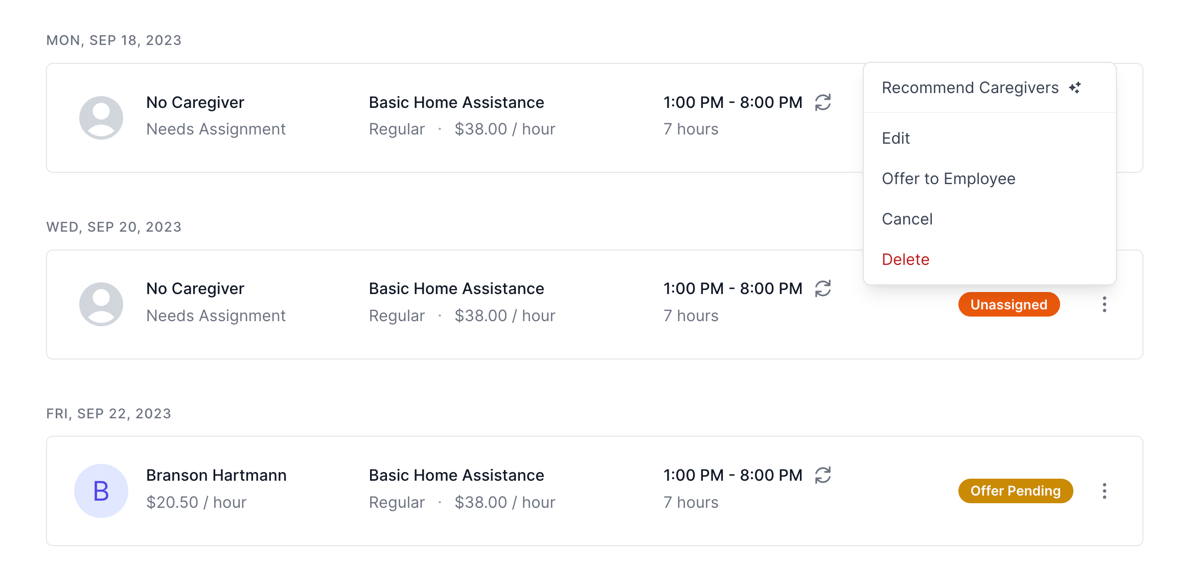
Task: Click recurring icon on Sep 20 shift
Action: (823, 288)
